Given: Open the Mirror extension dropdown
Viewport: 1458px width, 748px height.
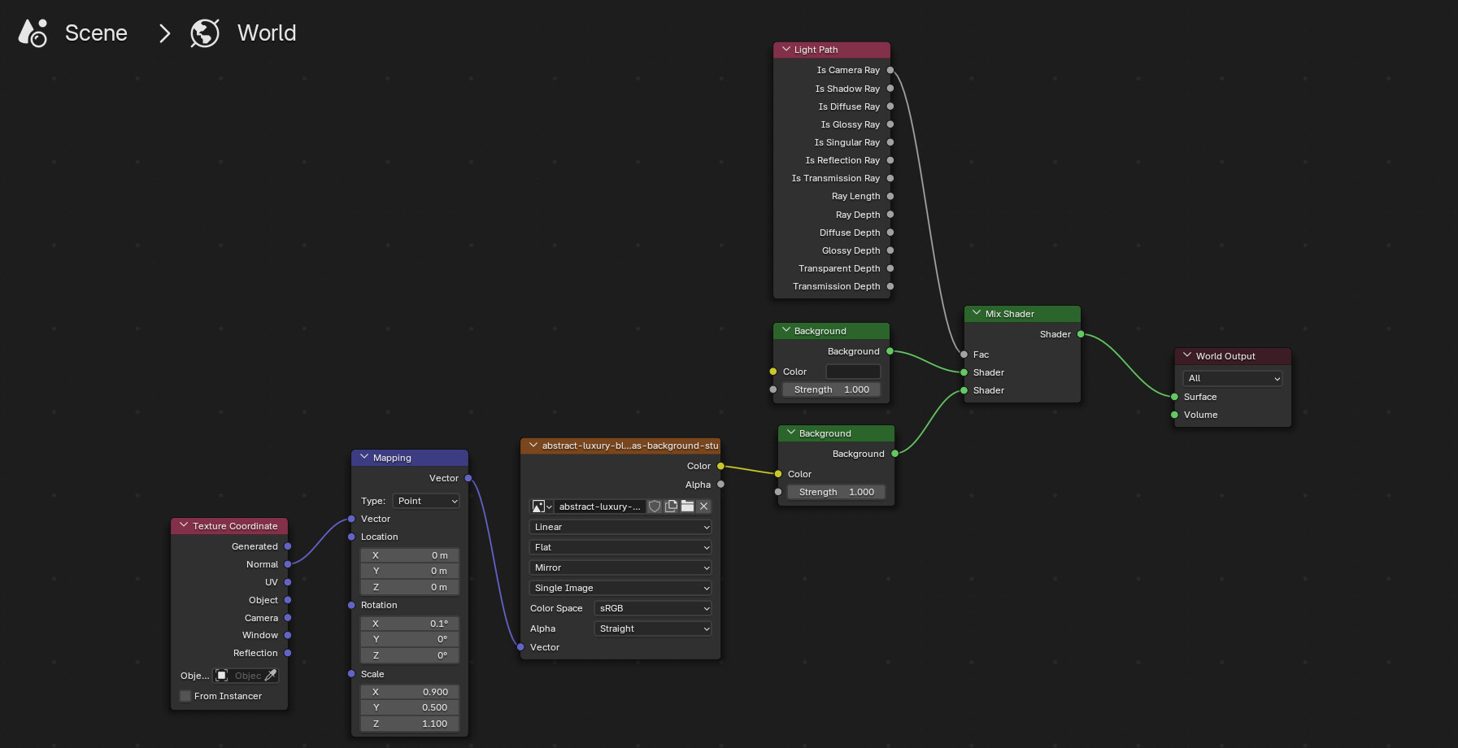Looking at the screenshot, I should point(620,568).
